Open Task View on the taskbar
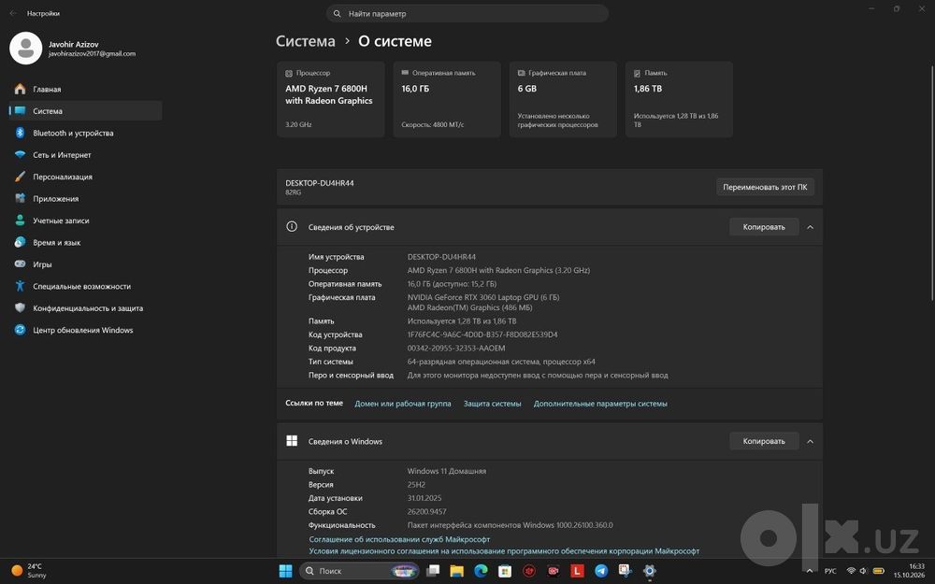The image size is (935, 584). (433, 571)
